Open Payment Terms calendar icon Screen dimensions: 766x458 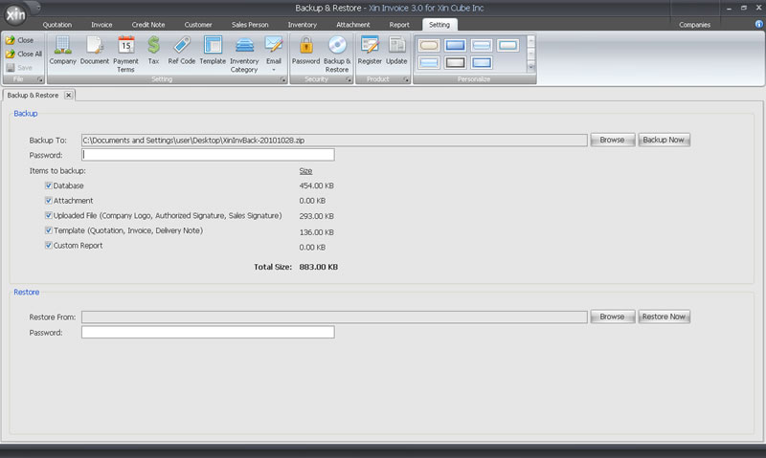pyautogui.click(x=125, y=54)
